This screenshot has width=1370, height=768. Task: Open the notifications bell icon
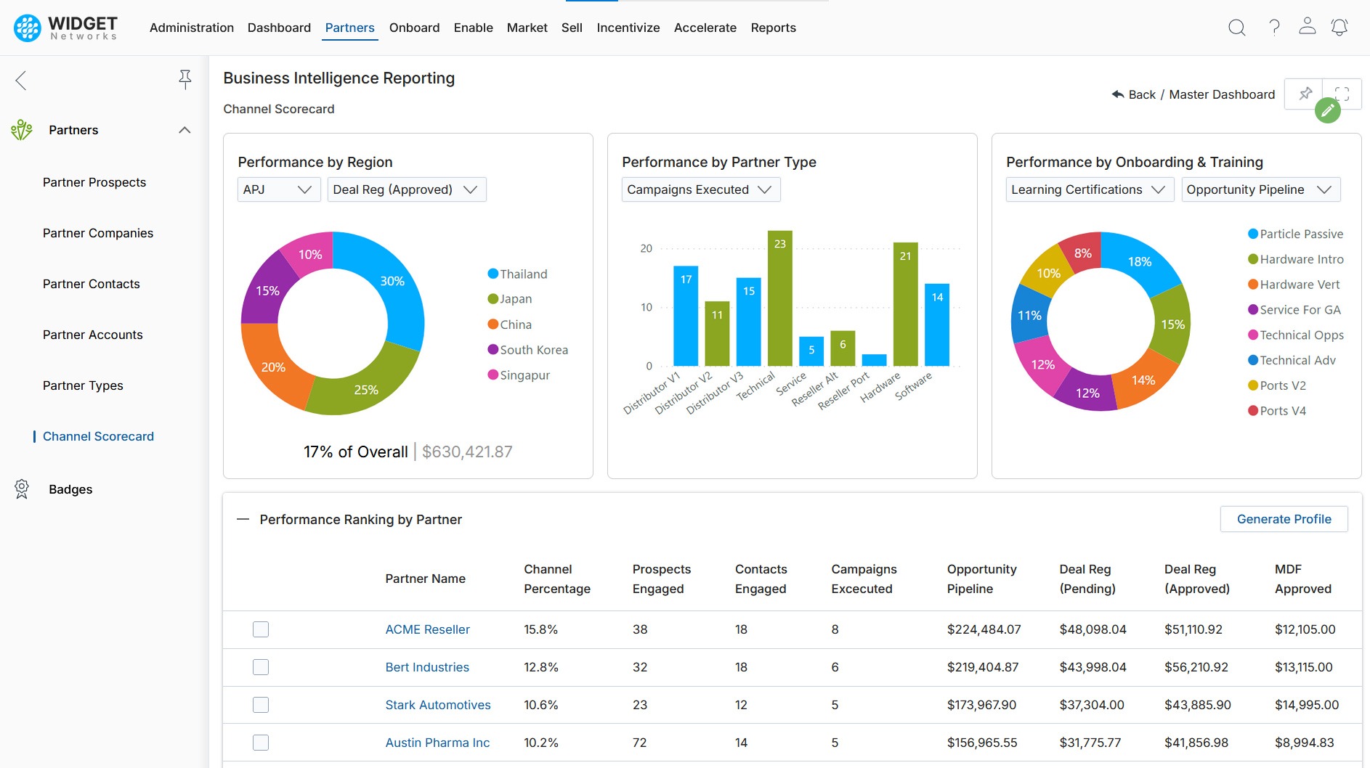coord(1339,28)
